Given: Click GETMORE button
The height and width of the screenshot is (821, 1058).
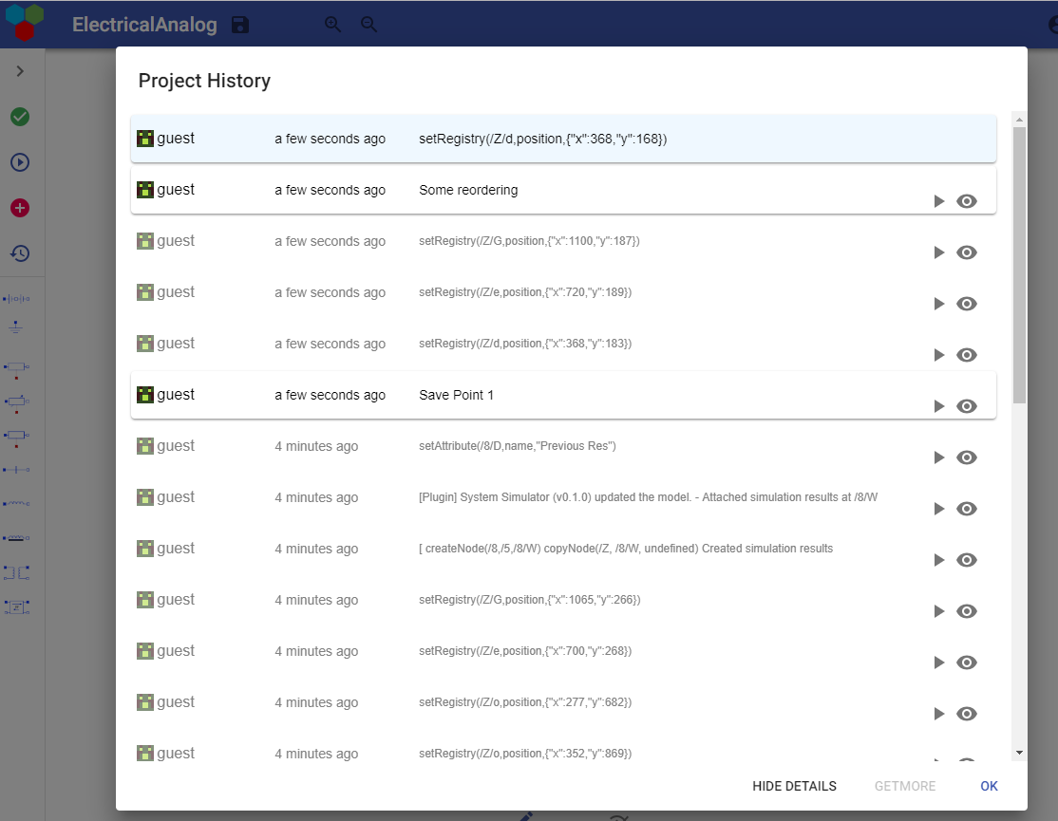Looking at the screenshot, I should [905, 786].
